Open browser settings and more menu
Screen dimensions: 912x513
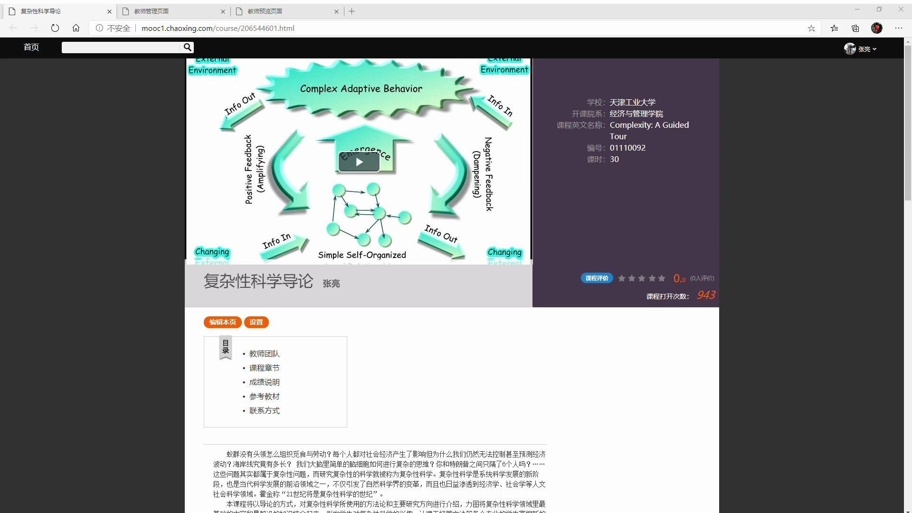point(899,28)
